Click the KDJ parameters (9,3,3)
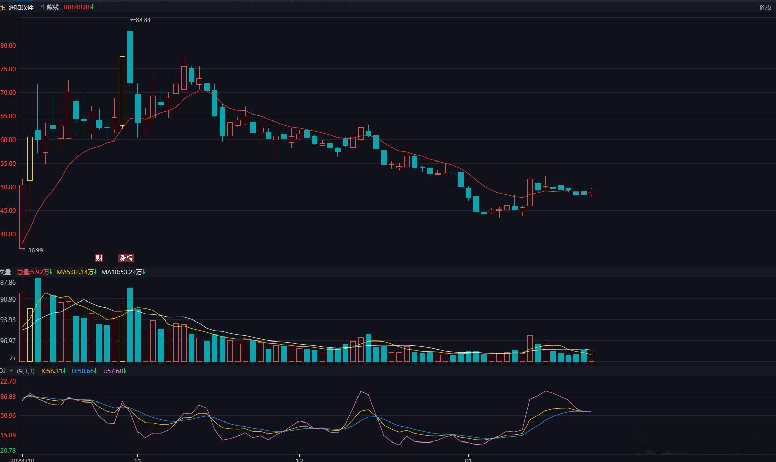Image resolution: width=776 pixels, height=462 pixels. 26,371
